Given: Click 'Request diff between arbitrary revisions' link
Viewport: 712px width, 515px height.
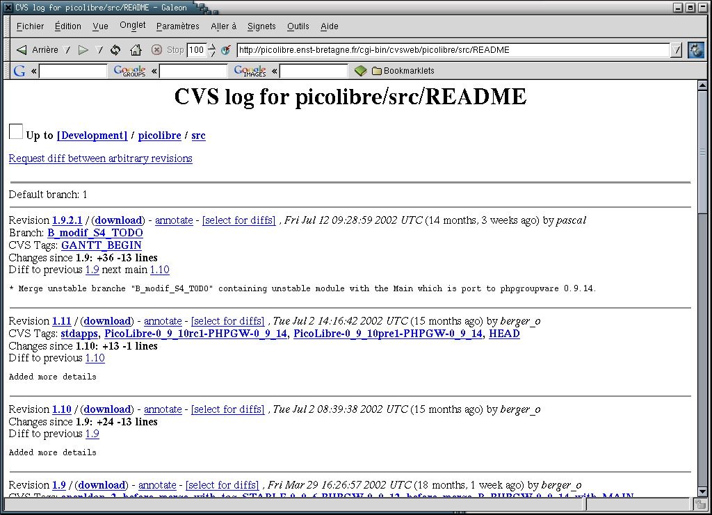Looking at the screenshot, I should tap(100, 158).
